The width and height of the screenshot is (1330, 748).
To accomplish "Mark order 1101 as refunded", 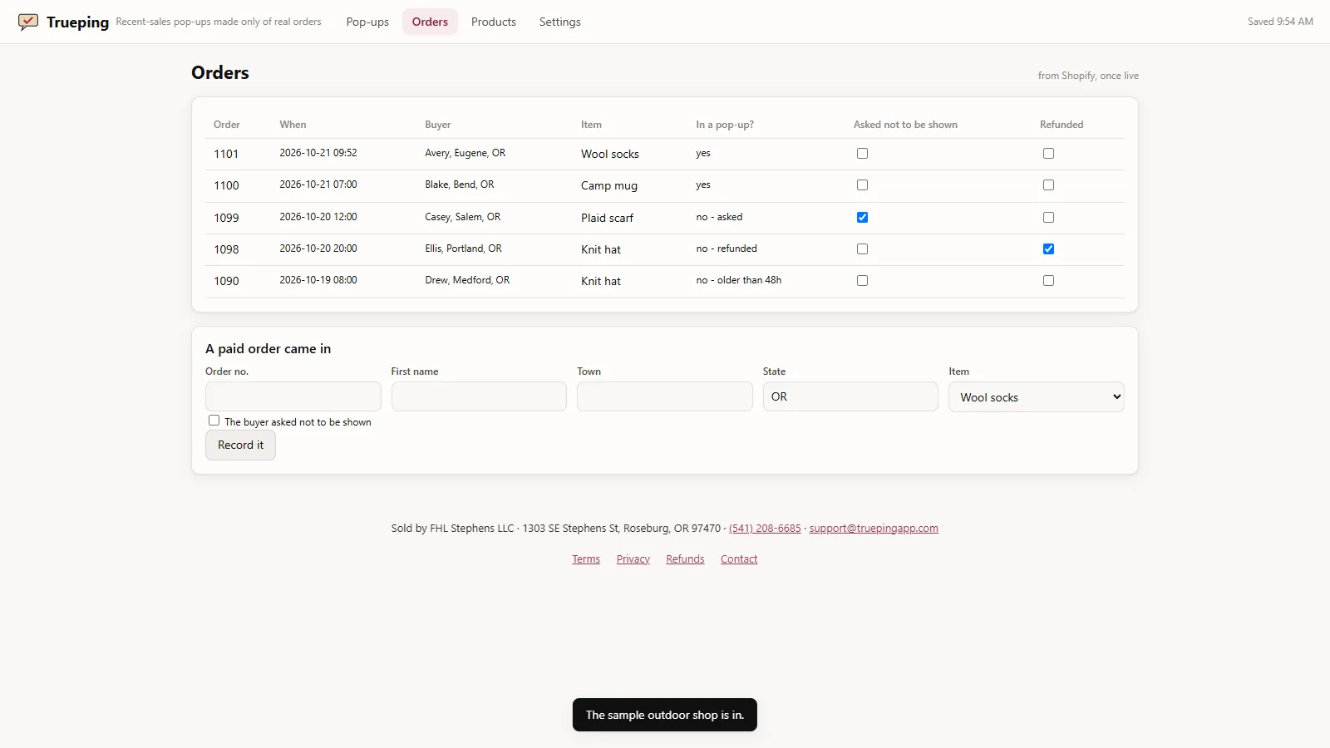I will (1048, 154).
